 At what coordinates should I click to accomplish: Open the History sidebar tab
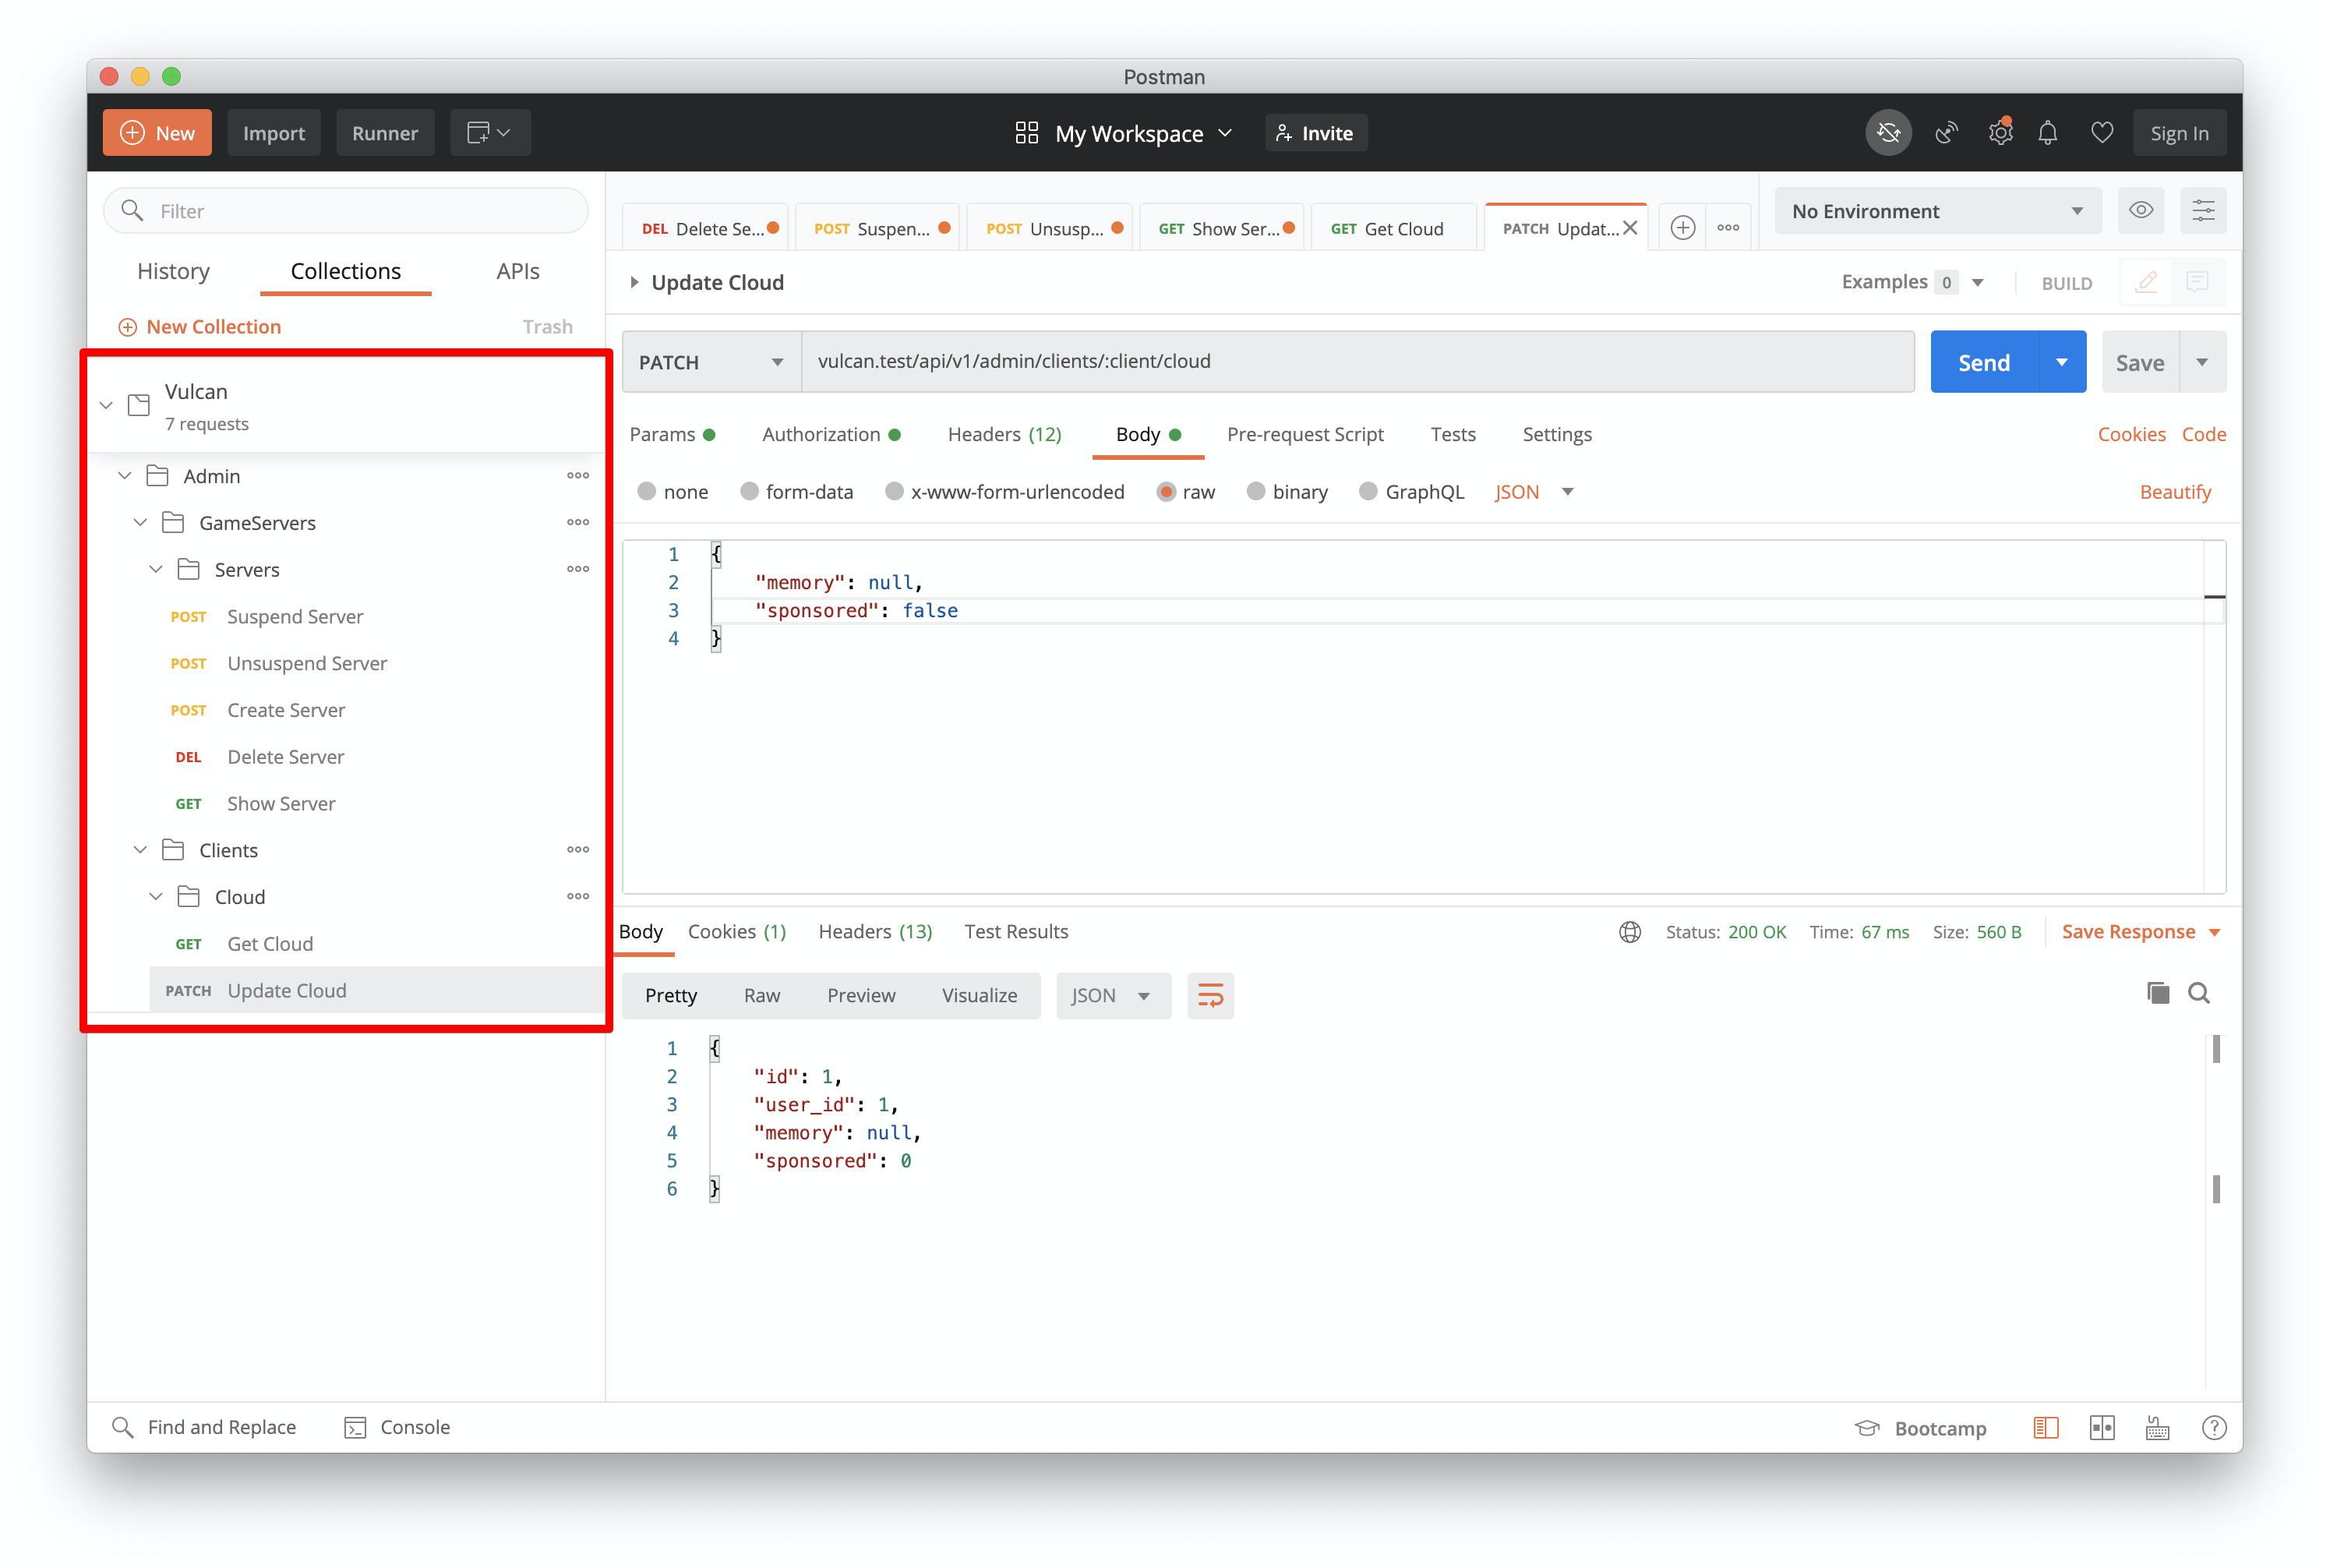[x=173, y=272]
